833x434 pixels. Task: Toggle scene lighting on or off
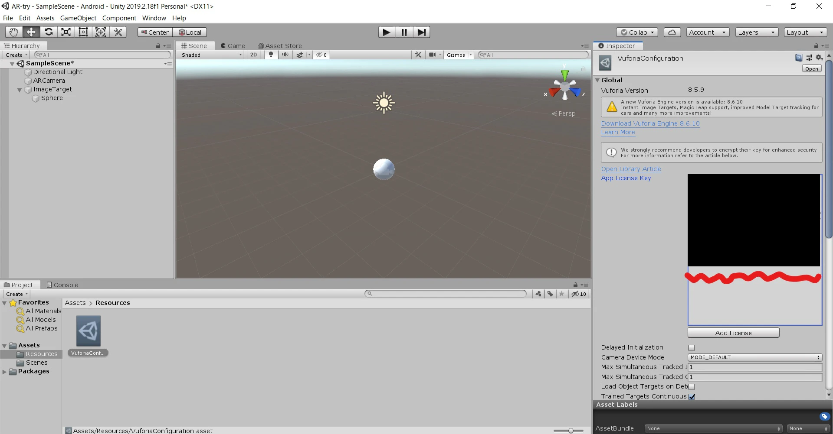271,55
